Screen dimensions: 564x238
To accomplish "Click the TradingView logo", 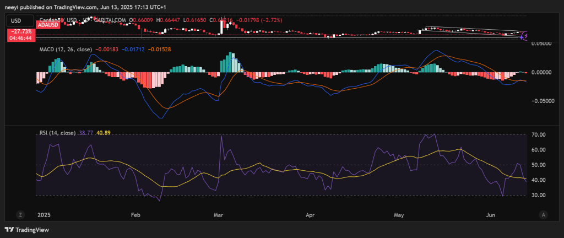I will tap(26, 230).
